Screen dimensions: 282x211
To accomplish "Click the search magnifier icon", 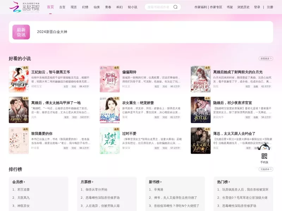I will tap(175, 7).
